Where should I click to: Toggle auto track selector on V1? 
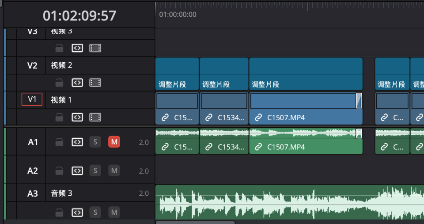click(77, 117)
